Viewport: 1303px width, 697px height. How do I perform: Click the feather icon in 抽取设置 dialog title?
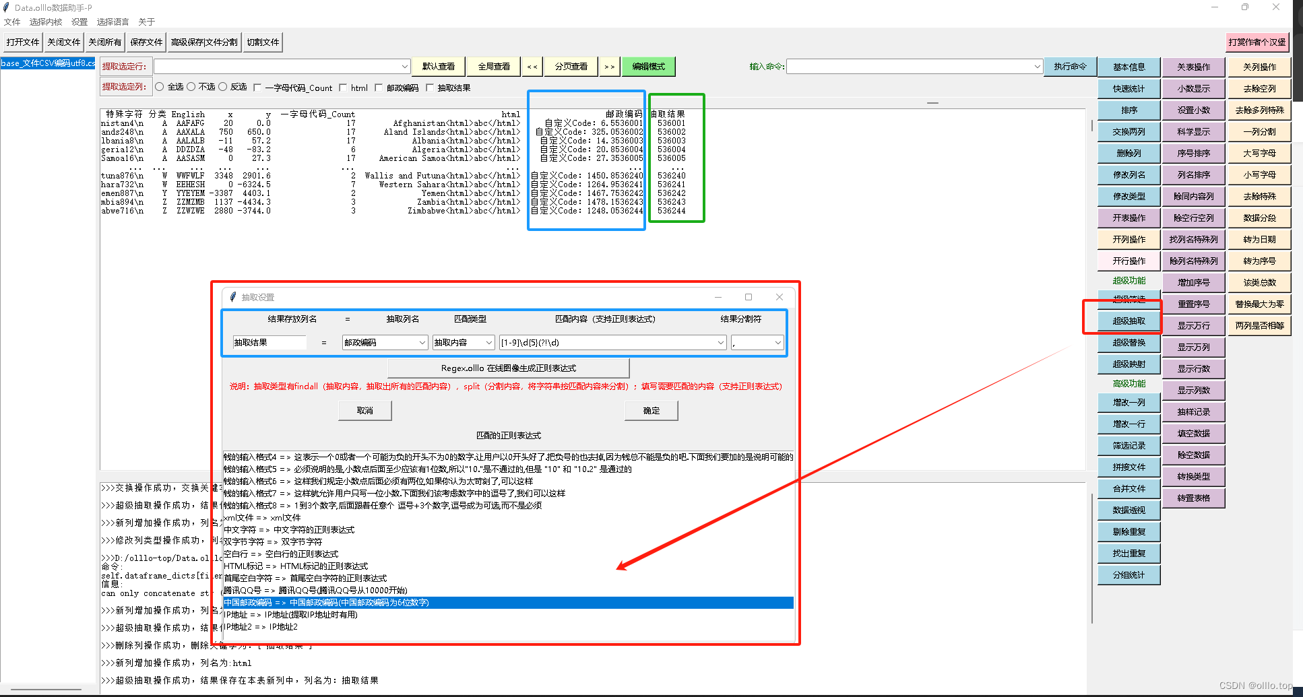(x=233, y=297)
